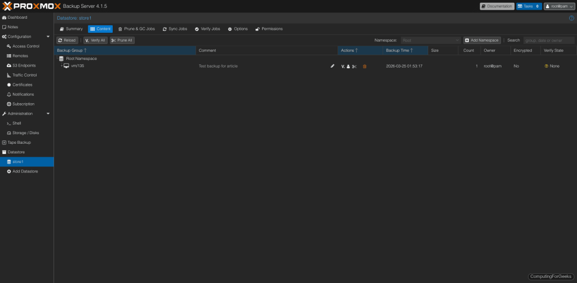Click the orange trash icon for vm/135
The height and width of the screenshot is (283, 577).
pyautogui.click(x=365, y=67)
